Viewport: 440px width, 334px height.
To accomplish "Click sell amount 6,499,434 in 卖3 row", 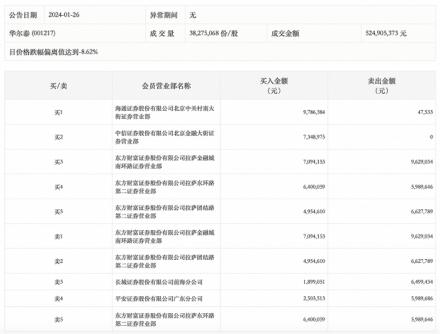I will (417, 282).
